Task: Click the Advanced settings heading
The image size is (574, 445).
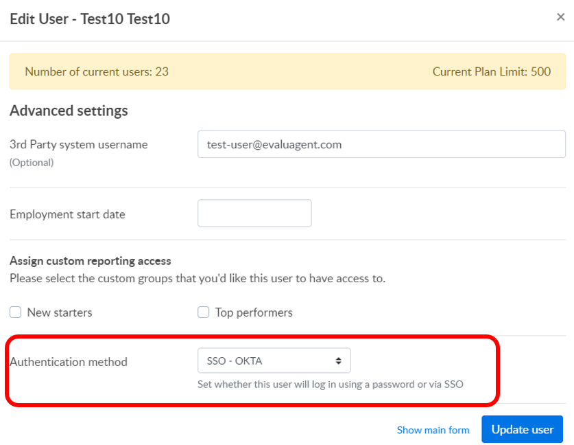Action: pyautogui.click(x=69, y=111)
